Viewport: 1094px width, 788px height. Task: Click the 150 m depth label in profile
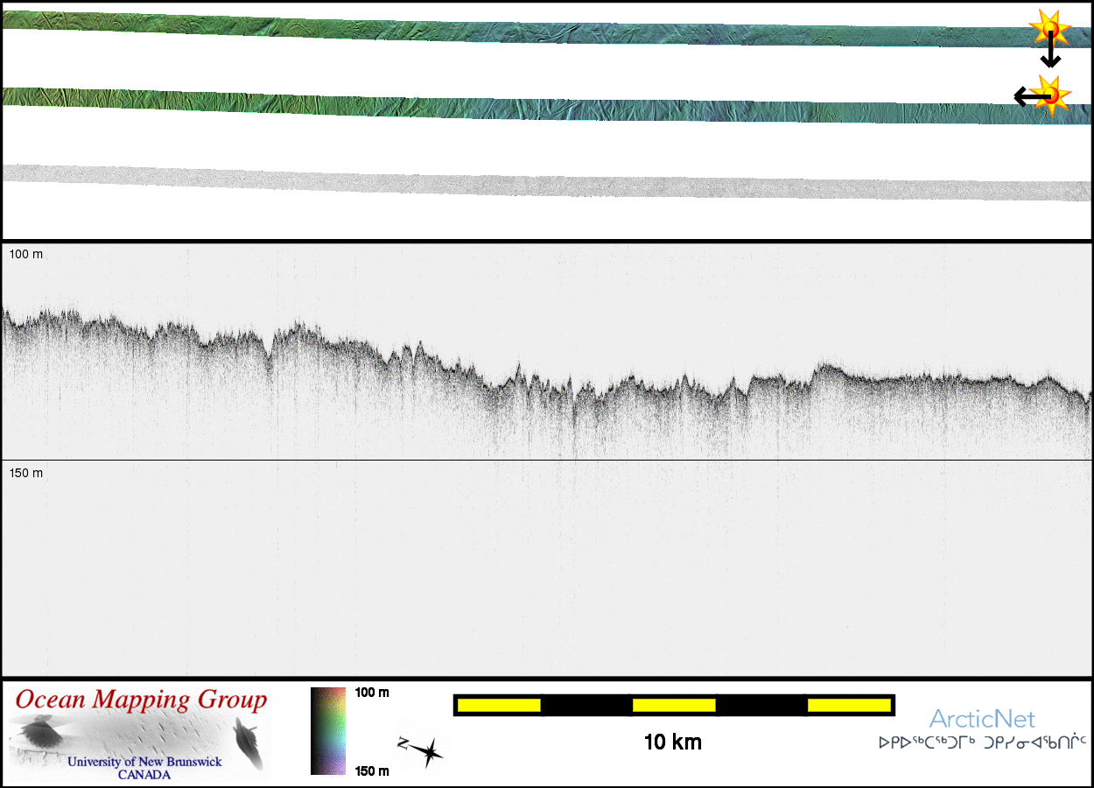pos(26,473)
